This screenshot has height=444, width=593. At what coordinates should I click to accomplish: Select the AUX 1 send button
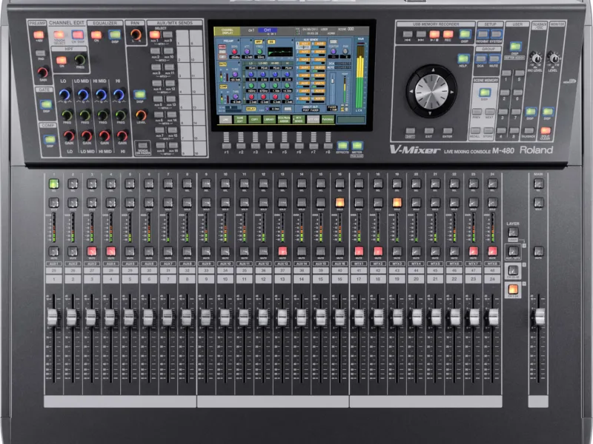tap(155, 35)
